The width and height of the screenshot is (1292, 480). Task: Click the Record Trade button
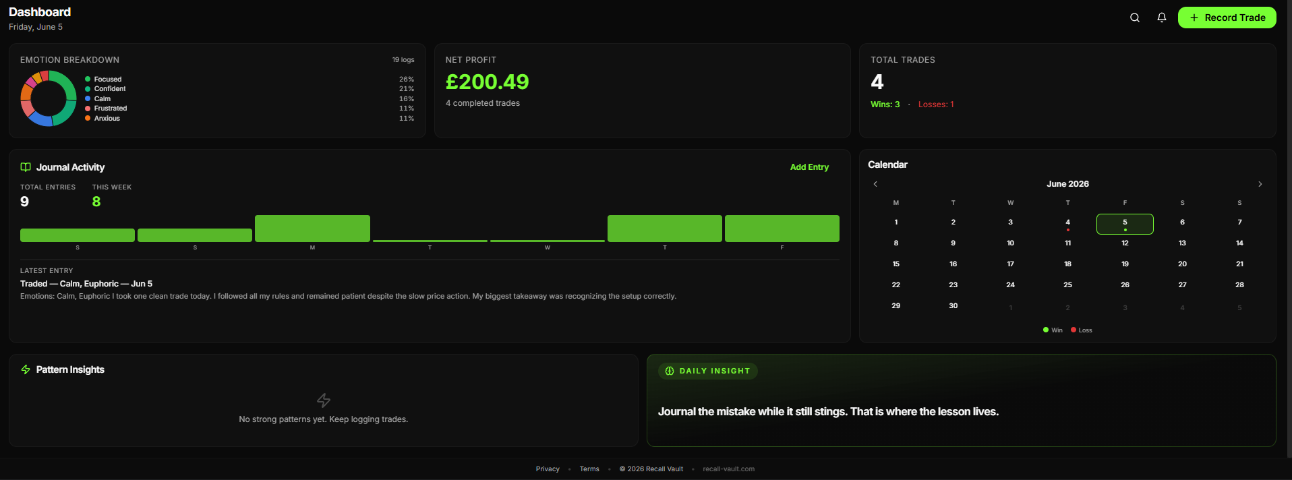(x=1227, y=18)
